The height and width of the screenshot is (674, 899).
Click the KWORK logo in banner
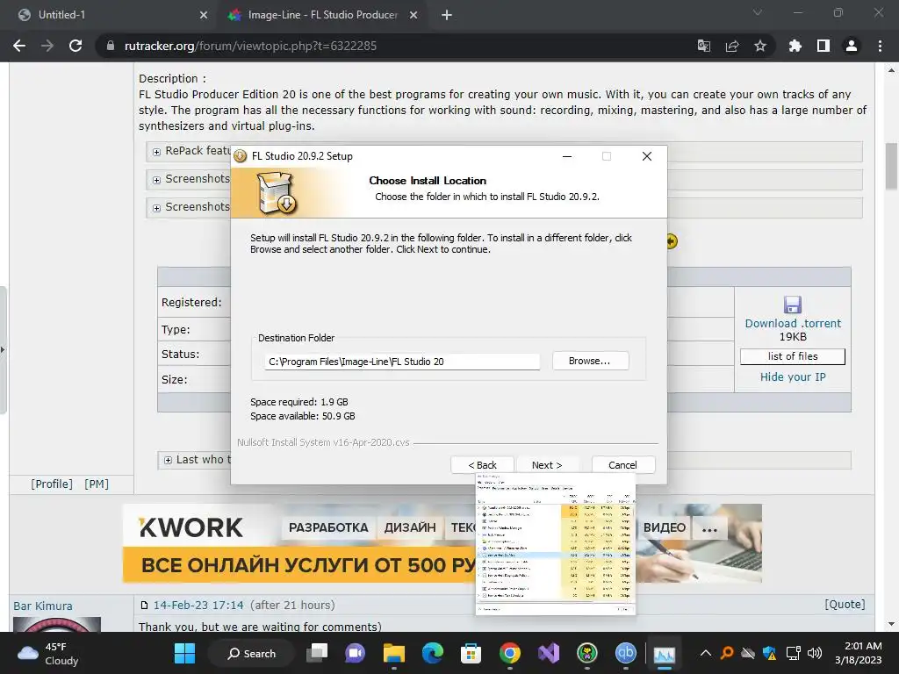point(191,527)
